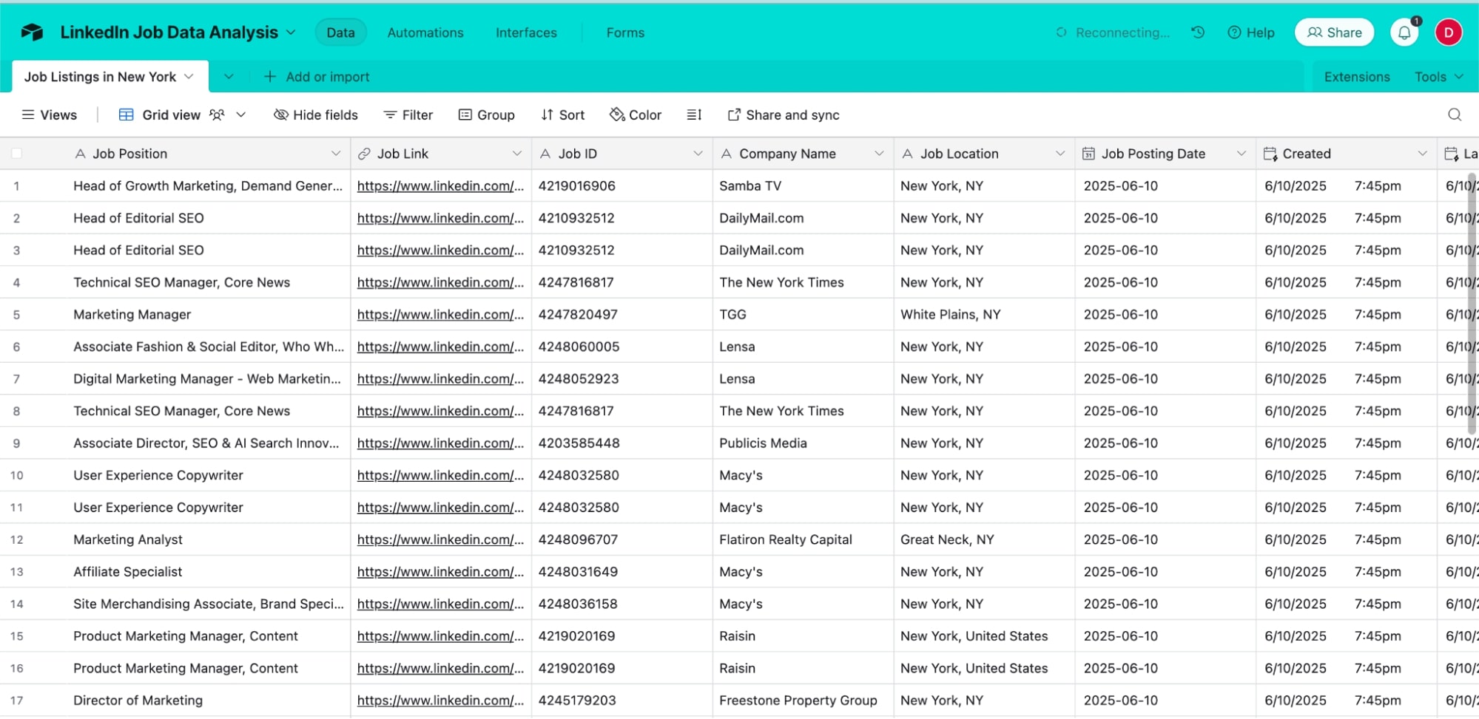Open LinkedIn link for Publicis Media row

[440, 443]
